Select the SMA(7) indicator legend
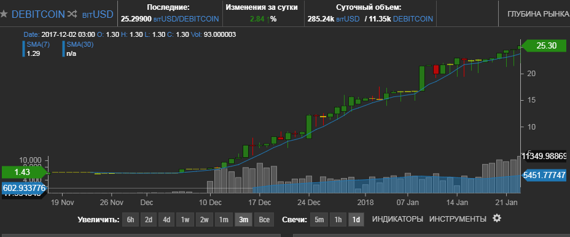Viewport: 570px width, 237px height. (x=36, y=49)
